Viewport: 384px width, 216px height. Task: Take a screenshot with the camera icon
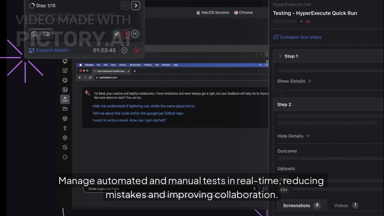click(x=35, y=34)
